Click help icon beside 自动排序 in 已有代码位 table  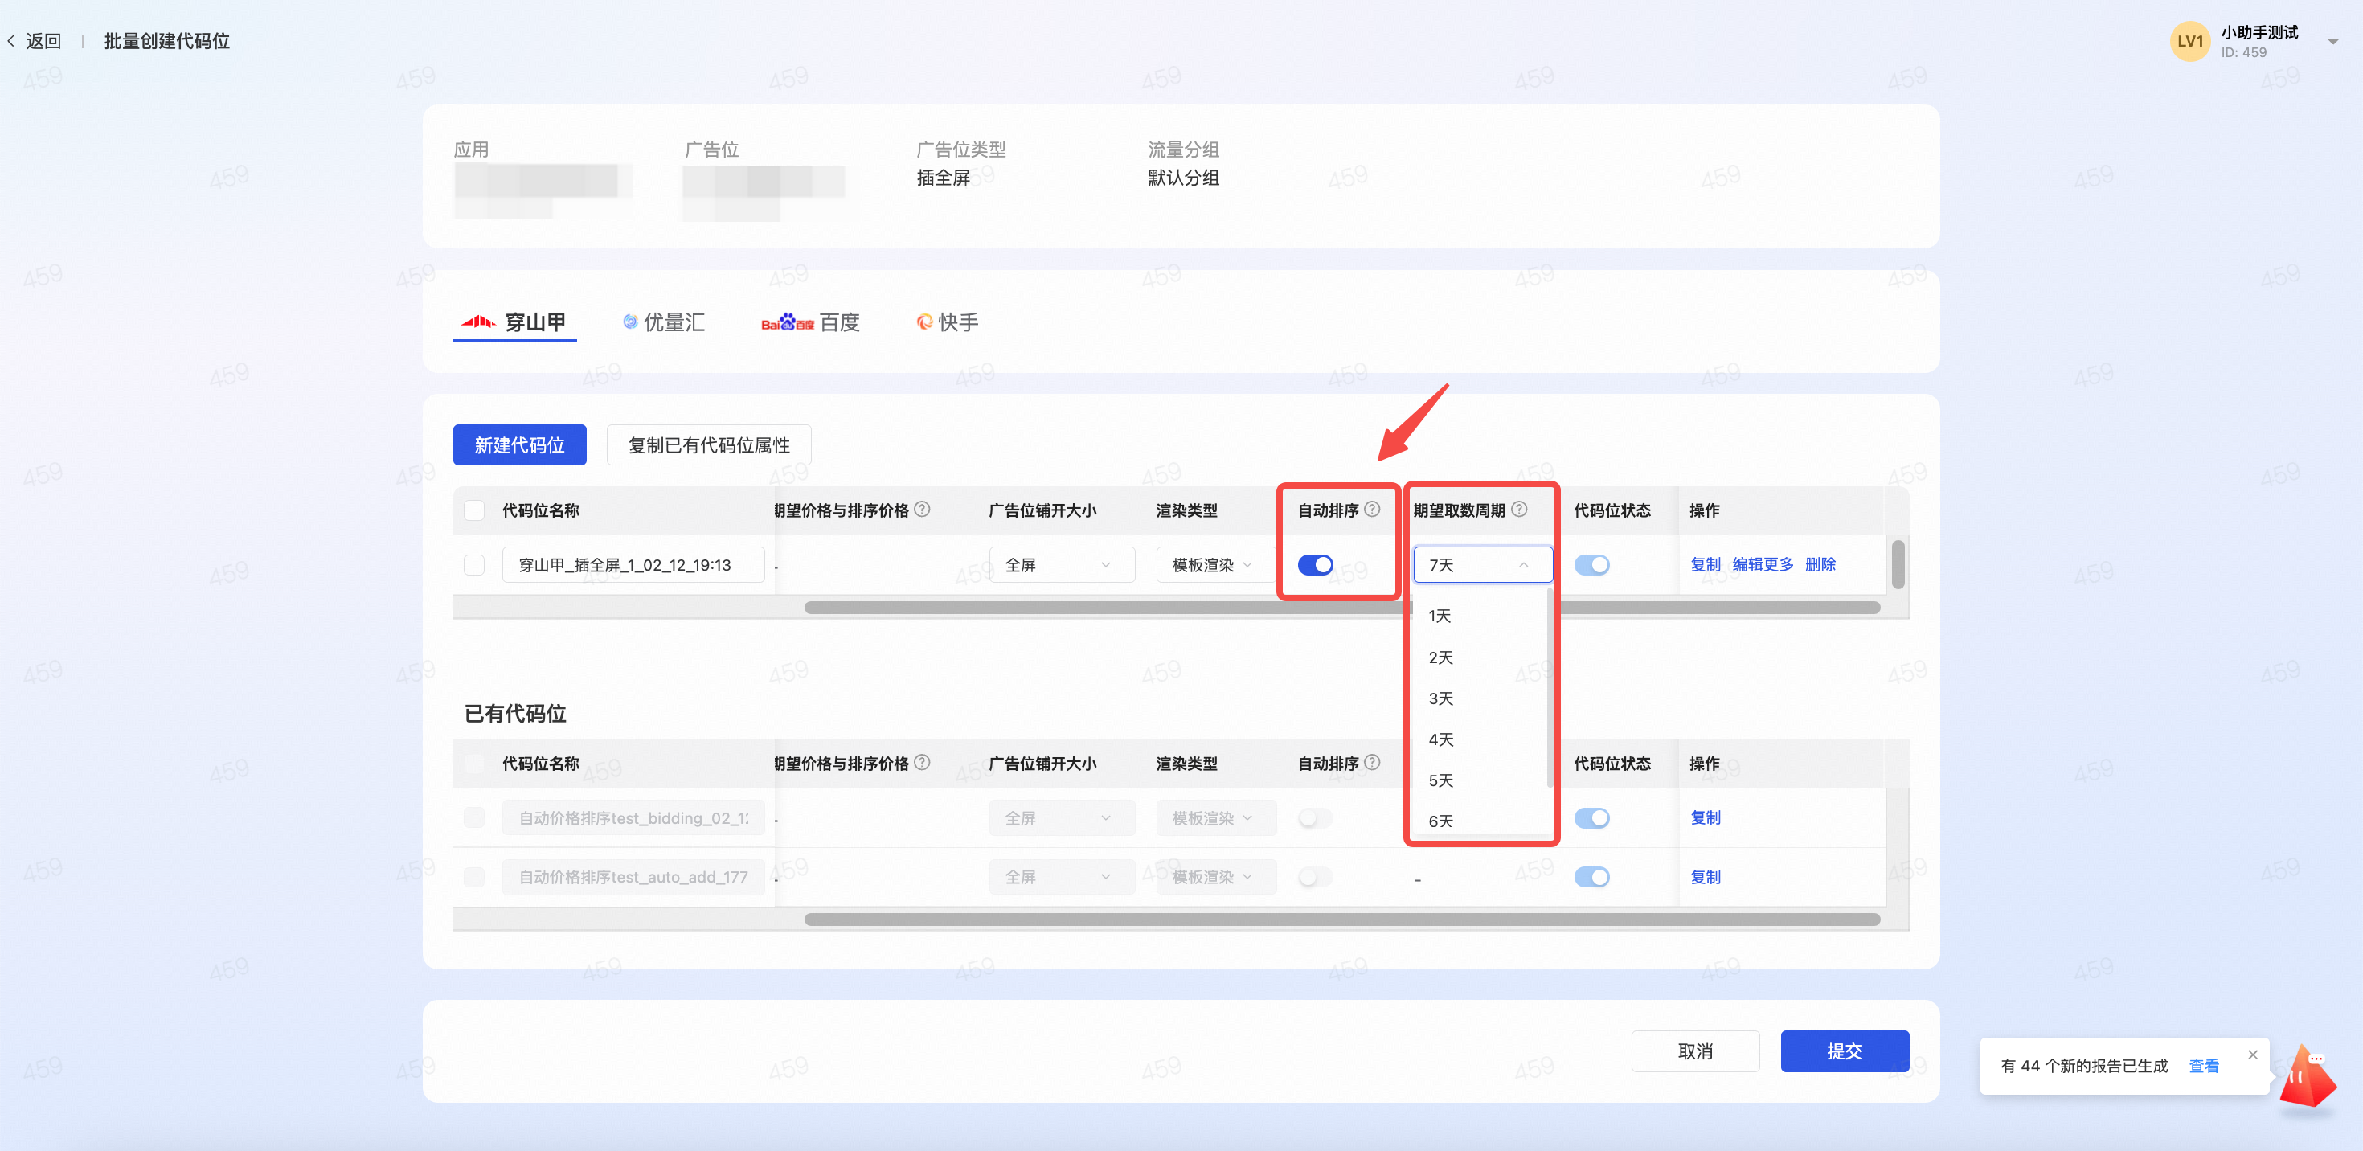[1371, 762]
